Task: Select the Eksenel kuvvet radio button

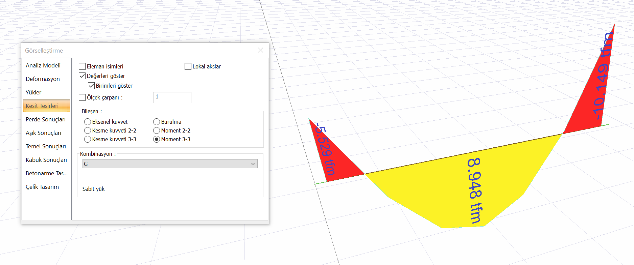Action: (88, 122)
